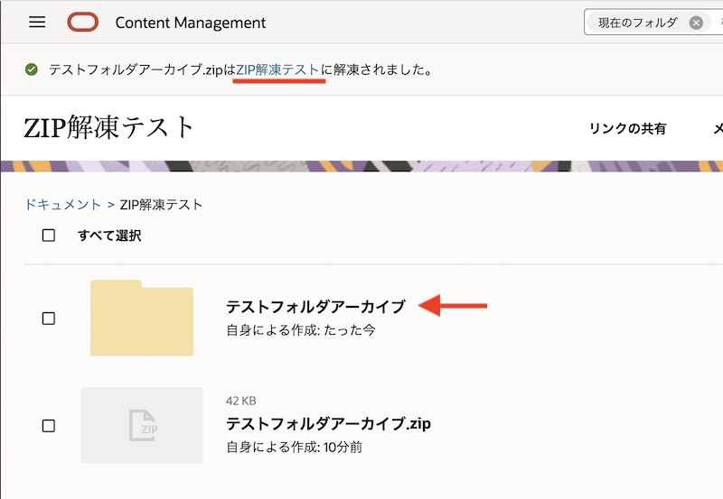This screenshot has width=723, height=499.
Task: Toggle the すべて選択 checkbox
Action: (49, 236)
